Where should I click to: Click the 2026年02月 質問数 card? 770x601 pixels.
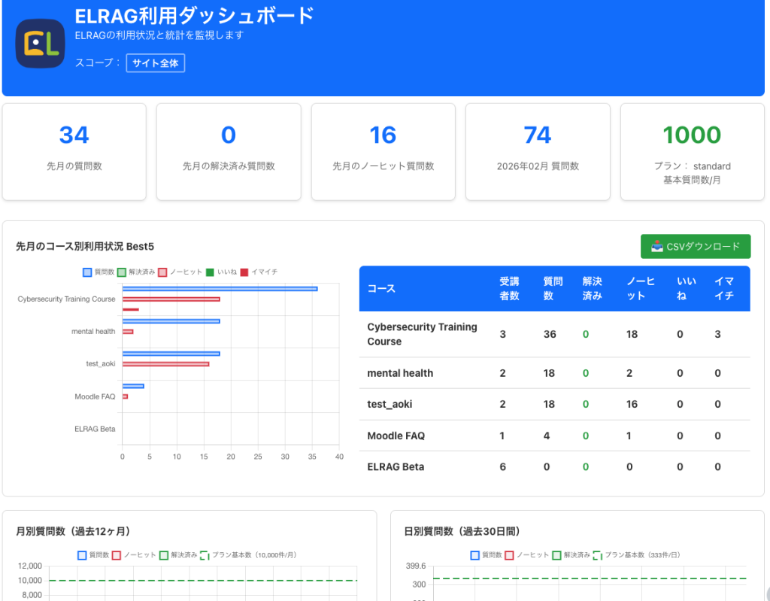coord(537,151)
